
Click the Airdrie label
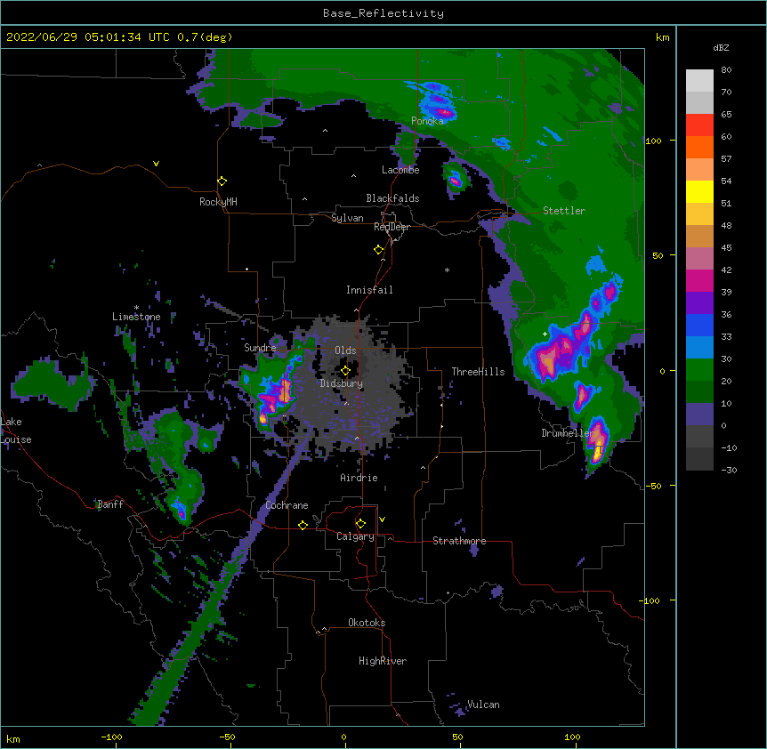(x=359, y=478)
